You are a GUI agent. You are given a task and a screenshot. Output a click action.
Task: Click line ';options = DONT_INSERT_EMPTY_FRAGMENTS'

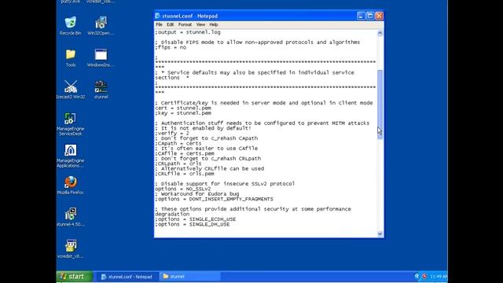coord(215,199)
